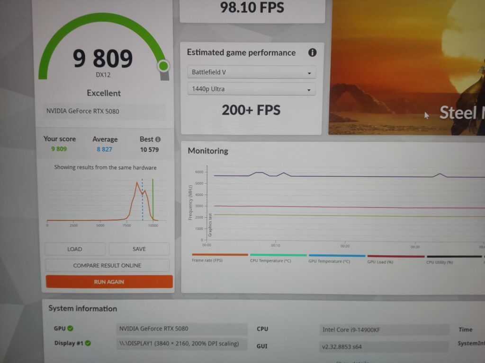Viewport: 485px width, 363px height.
Task: Click the Intel Core i9-14900KF CPU field
Action: click(x=384, y=329)
